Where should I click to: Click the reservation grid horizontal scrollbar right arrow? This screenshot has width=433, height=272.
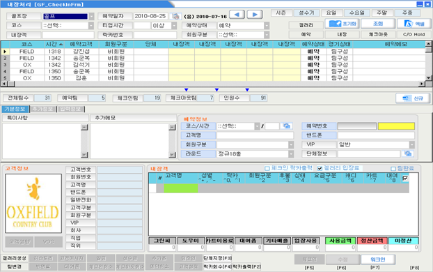pos(422,84)
